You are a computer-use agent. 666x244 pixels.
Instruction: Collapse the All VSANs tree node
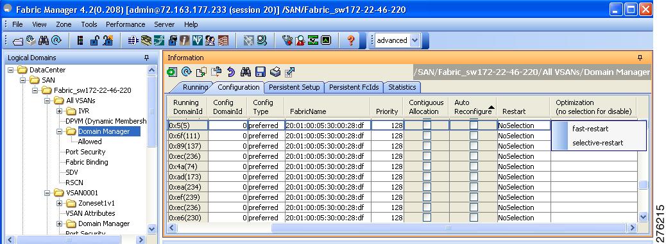[x=47, y=101]
